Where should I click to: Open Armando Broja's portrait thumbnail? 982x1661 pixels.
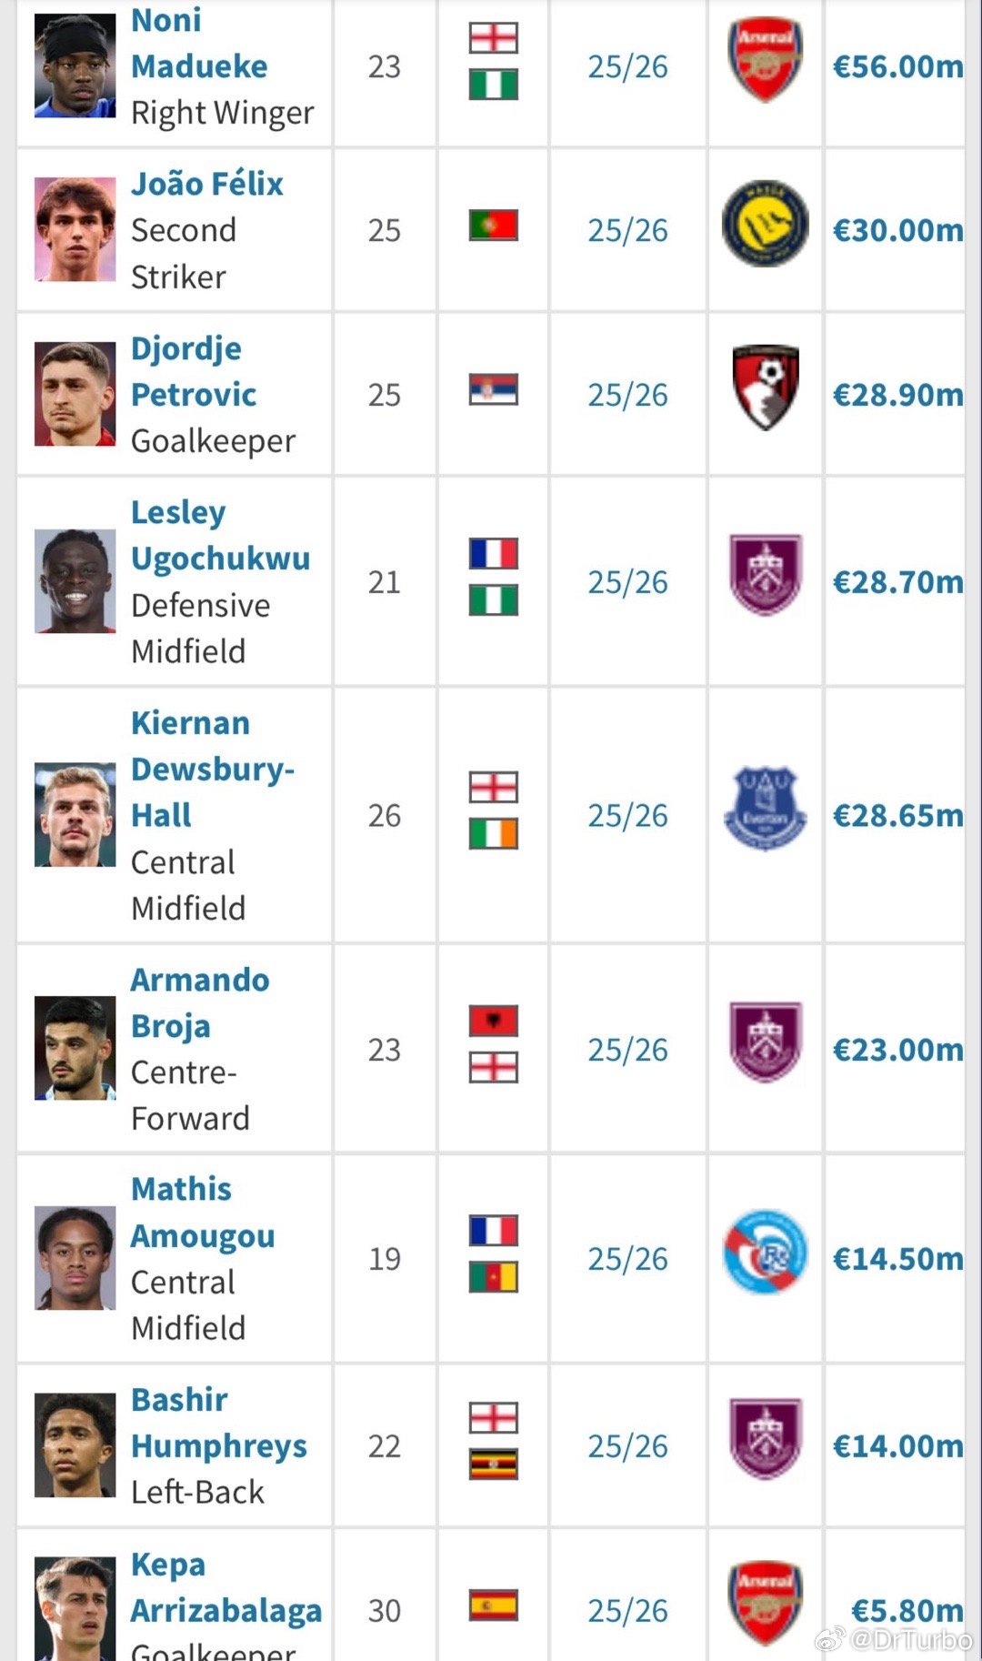click(75, 1048)
